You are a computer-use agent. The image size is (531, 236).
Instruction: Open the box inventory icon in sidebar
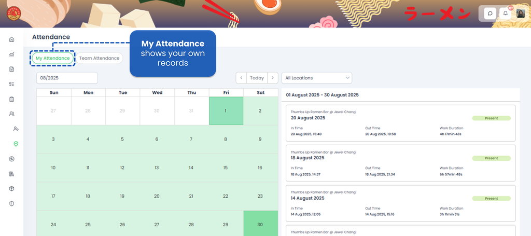tap(11, 189)
